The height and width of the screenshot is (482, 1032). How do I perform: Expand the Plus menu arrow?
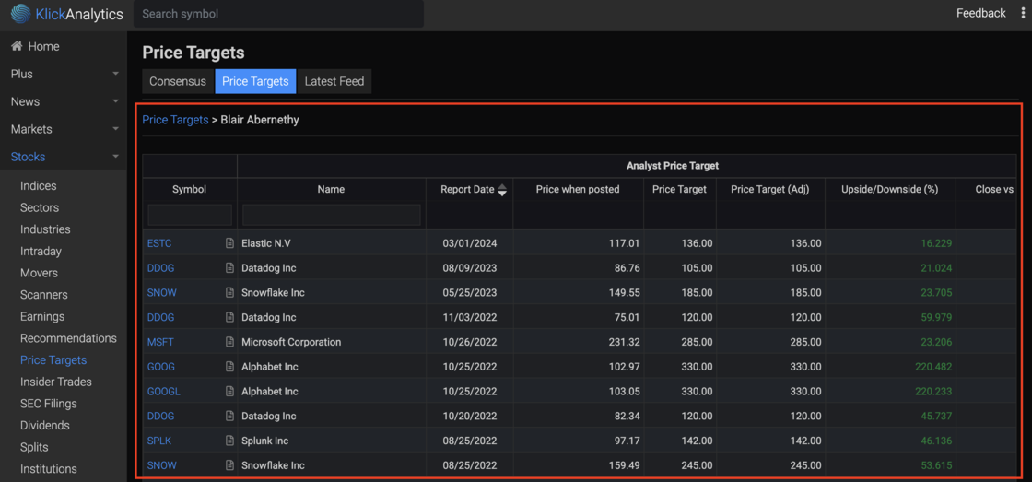(116, 74)
